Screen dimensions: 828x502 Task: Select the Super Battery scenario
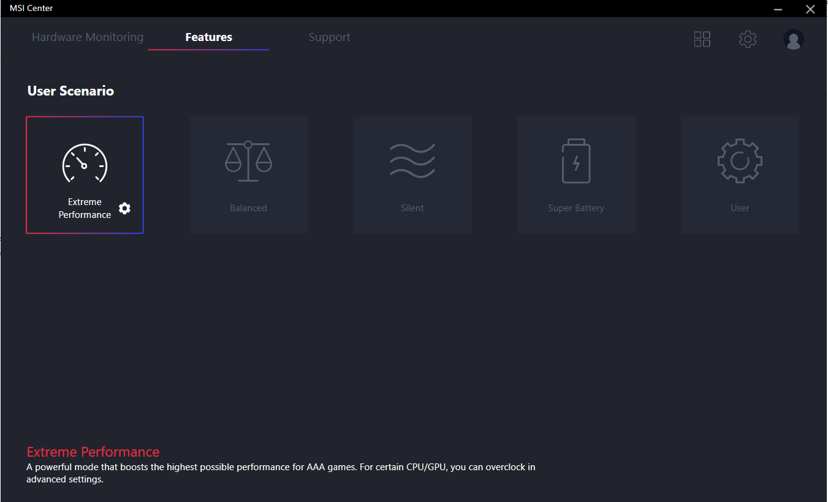coord(576,175)
